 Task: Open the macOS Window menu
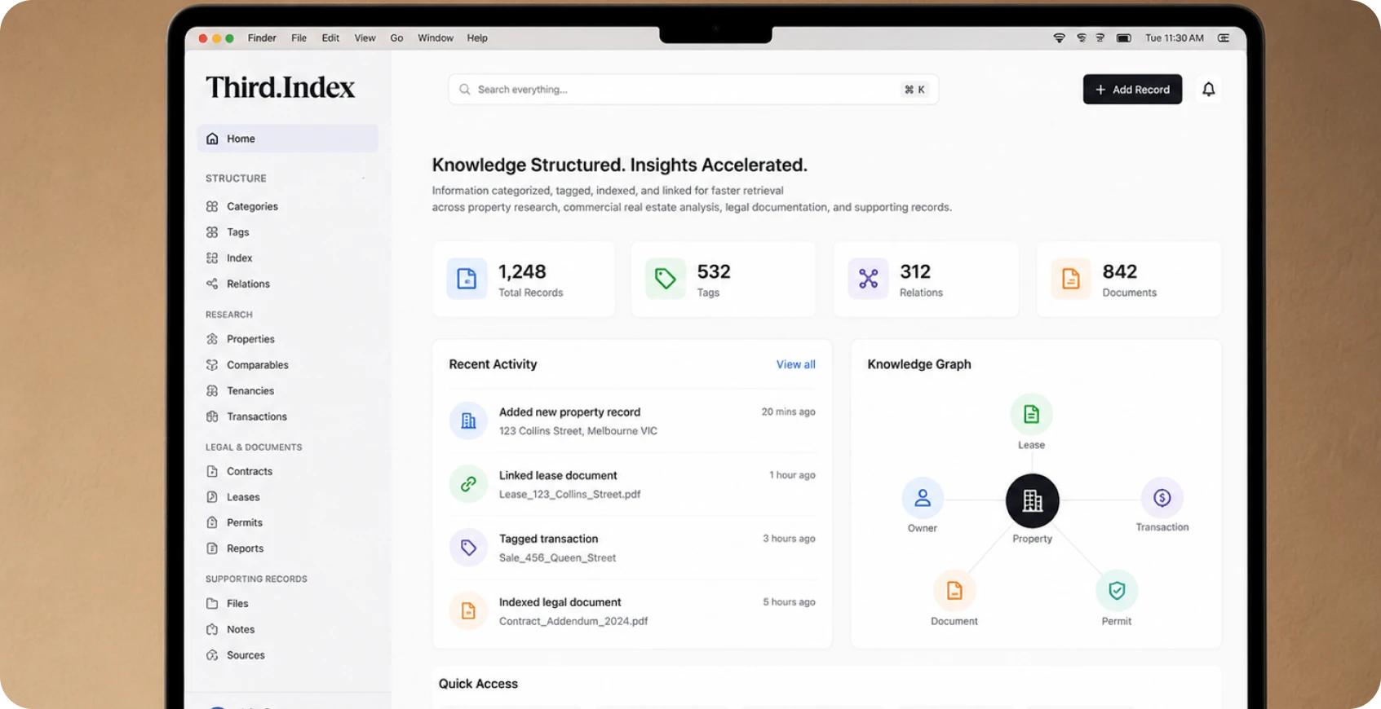436,38
